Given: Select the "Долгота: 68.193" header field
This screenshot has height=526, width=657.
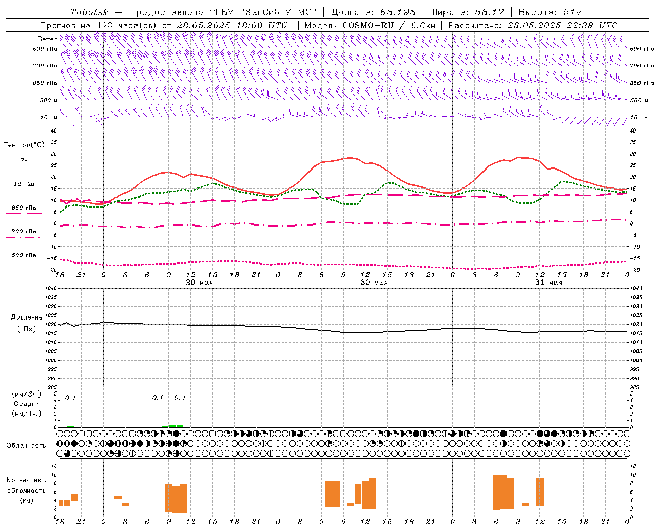Looking at the screenshot, I should [x=373, y=12].
